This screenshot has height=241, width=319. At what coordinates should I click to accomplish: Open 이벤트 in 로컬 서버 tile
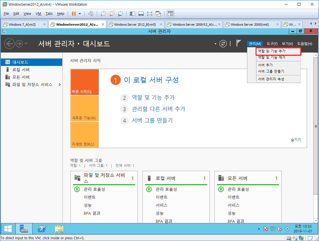click(162, 197)
